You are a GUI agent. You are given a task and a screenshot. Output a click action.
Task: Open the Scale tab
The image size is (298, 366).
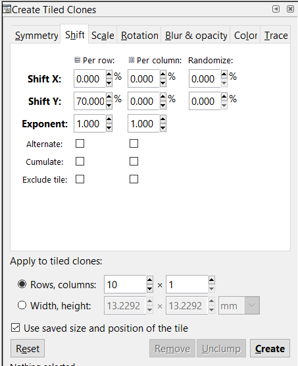point(103,36)
